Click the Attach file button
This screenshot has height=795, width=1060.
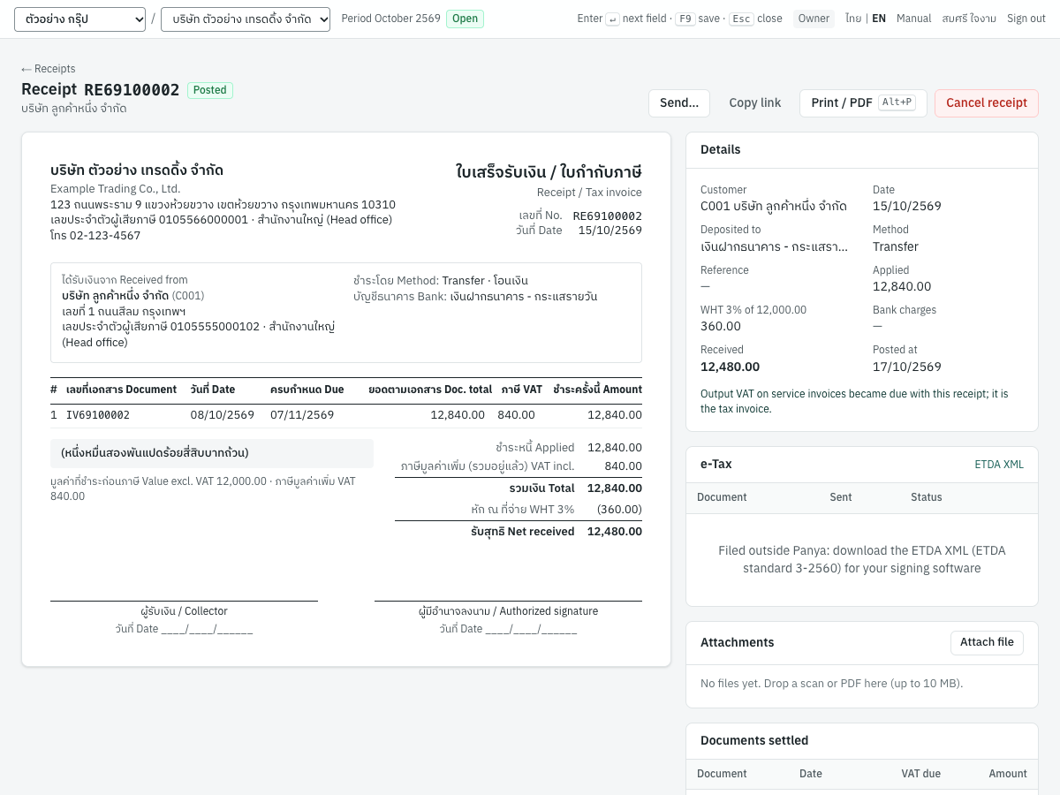tap(987, 642)
